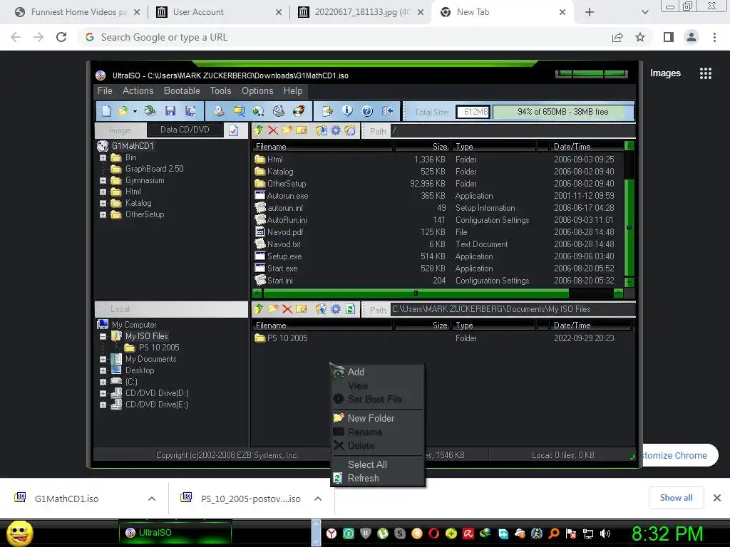Expand the OtherSetup folder in image tree

(x=103, y=215)
